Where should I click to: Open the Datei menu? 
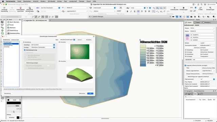tap(19, 1)
